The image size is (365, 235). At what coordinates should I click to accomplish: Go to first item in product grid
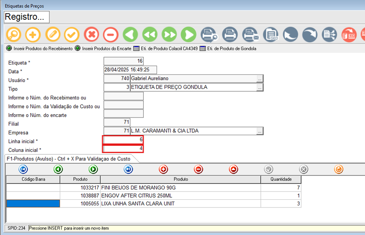coord(23,169)
